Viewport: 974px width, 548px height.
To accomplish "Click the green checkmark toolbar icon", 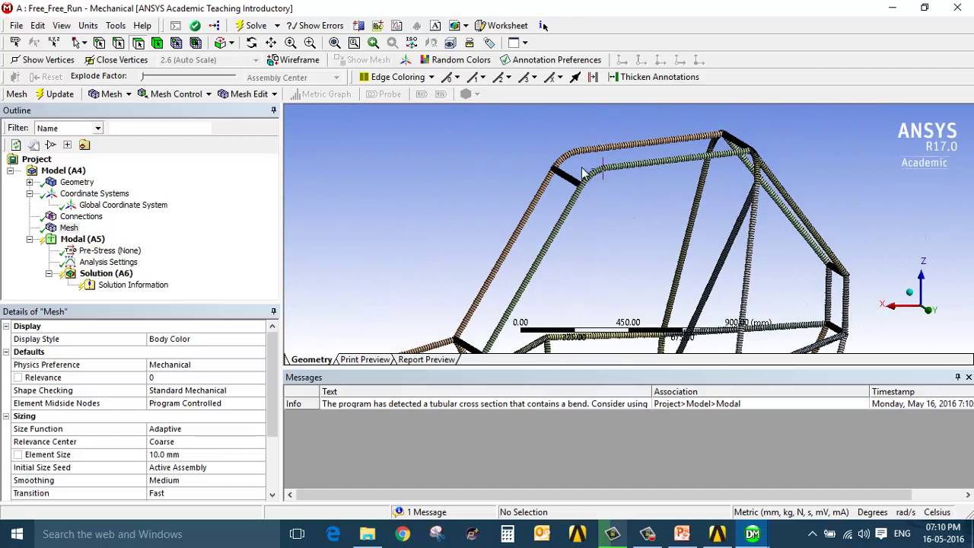I will tap(196, 25).
